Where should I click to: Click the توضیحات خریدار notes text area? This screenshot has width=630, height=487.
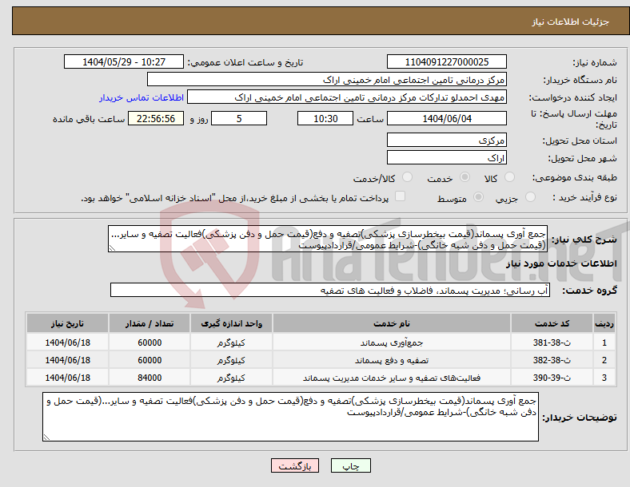290,417
